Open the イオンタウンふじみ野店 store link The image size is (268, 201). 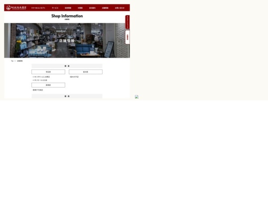point(41,77)
